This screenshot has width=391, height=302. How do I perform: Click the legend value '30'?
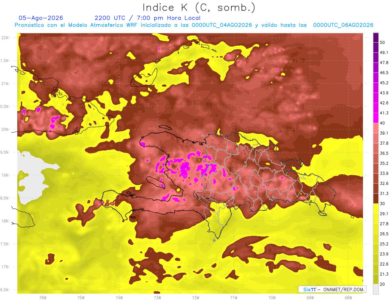tap(383, 204)
